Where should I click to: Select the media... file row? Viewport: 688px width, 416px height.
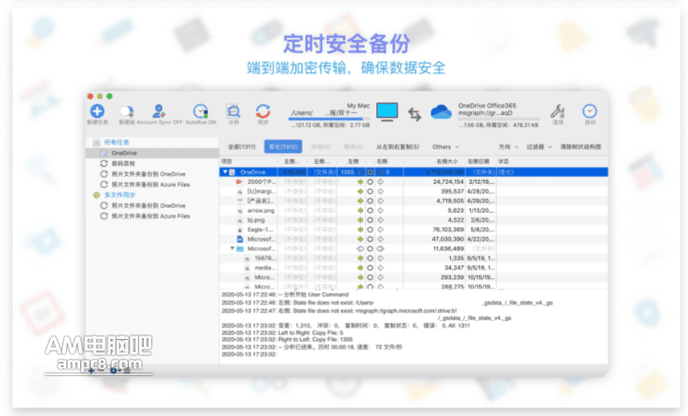[414, 268]
